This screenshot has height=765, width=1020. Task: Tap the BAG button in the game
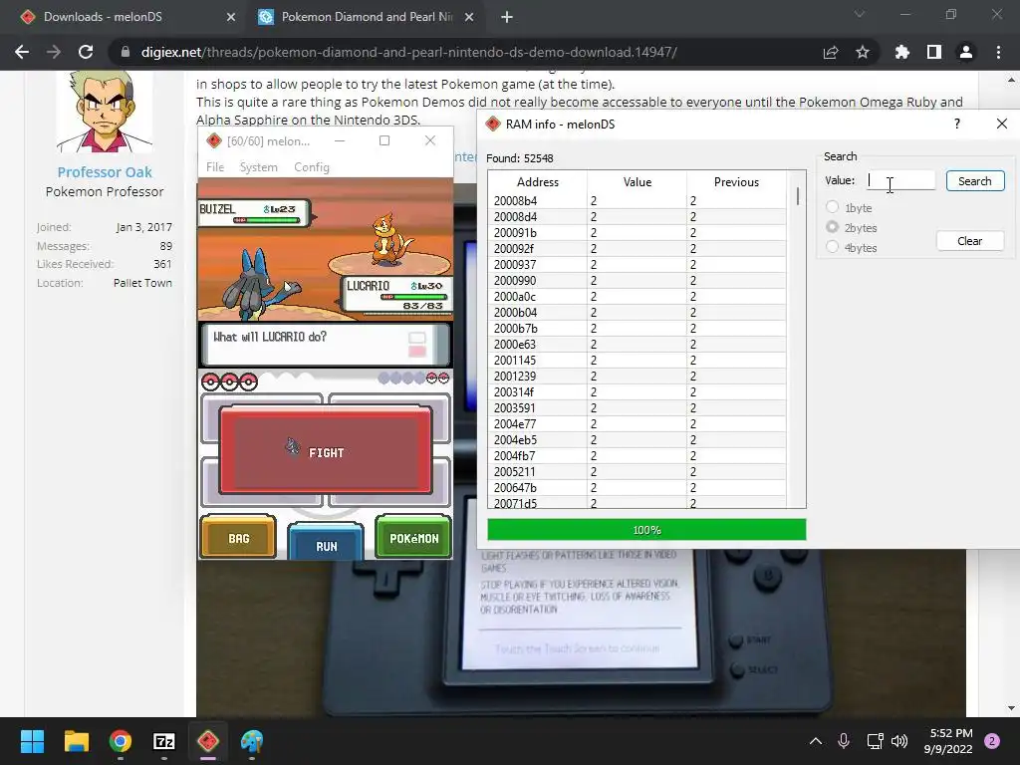(x=239, y=537)
